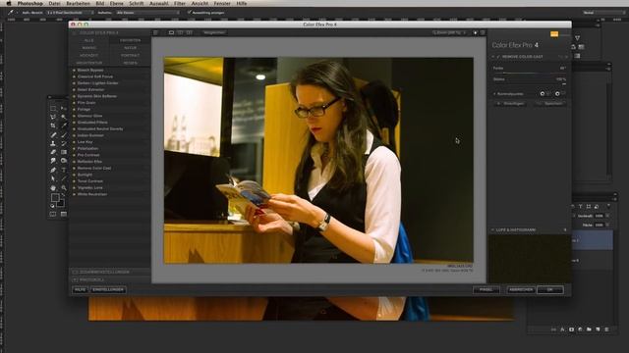The image size is (629, 353).
Task: Select the ARCHITEKTUR filter category tab
Action: 89,63
